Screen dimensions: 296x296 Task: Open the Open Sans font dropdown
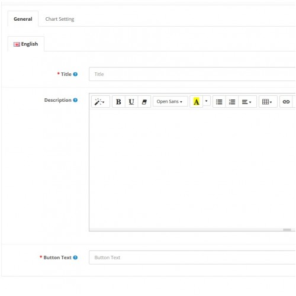pyautogui.click(x=170, y=101)
